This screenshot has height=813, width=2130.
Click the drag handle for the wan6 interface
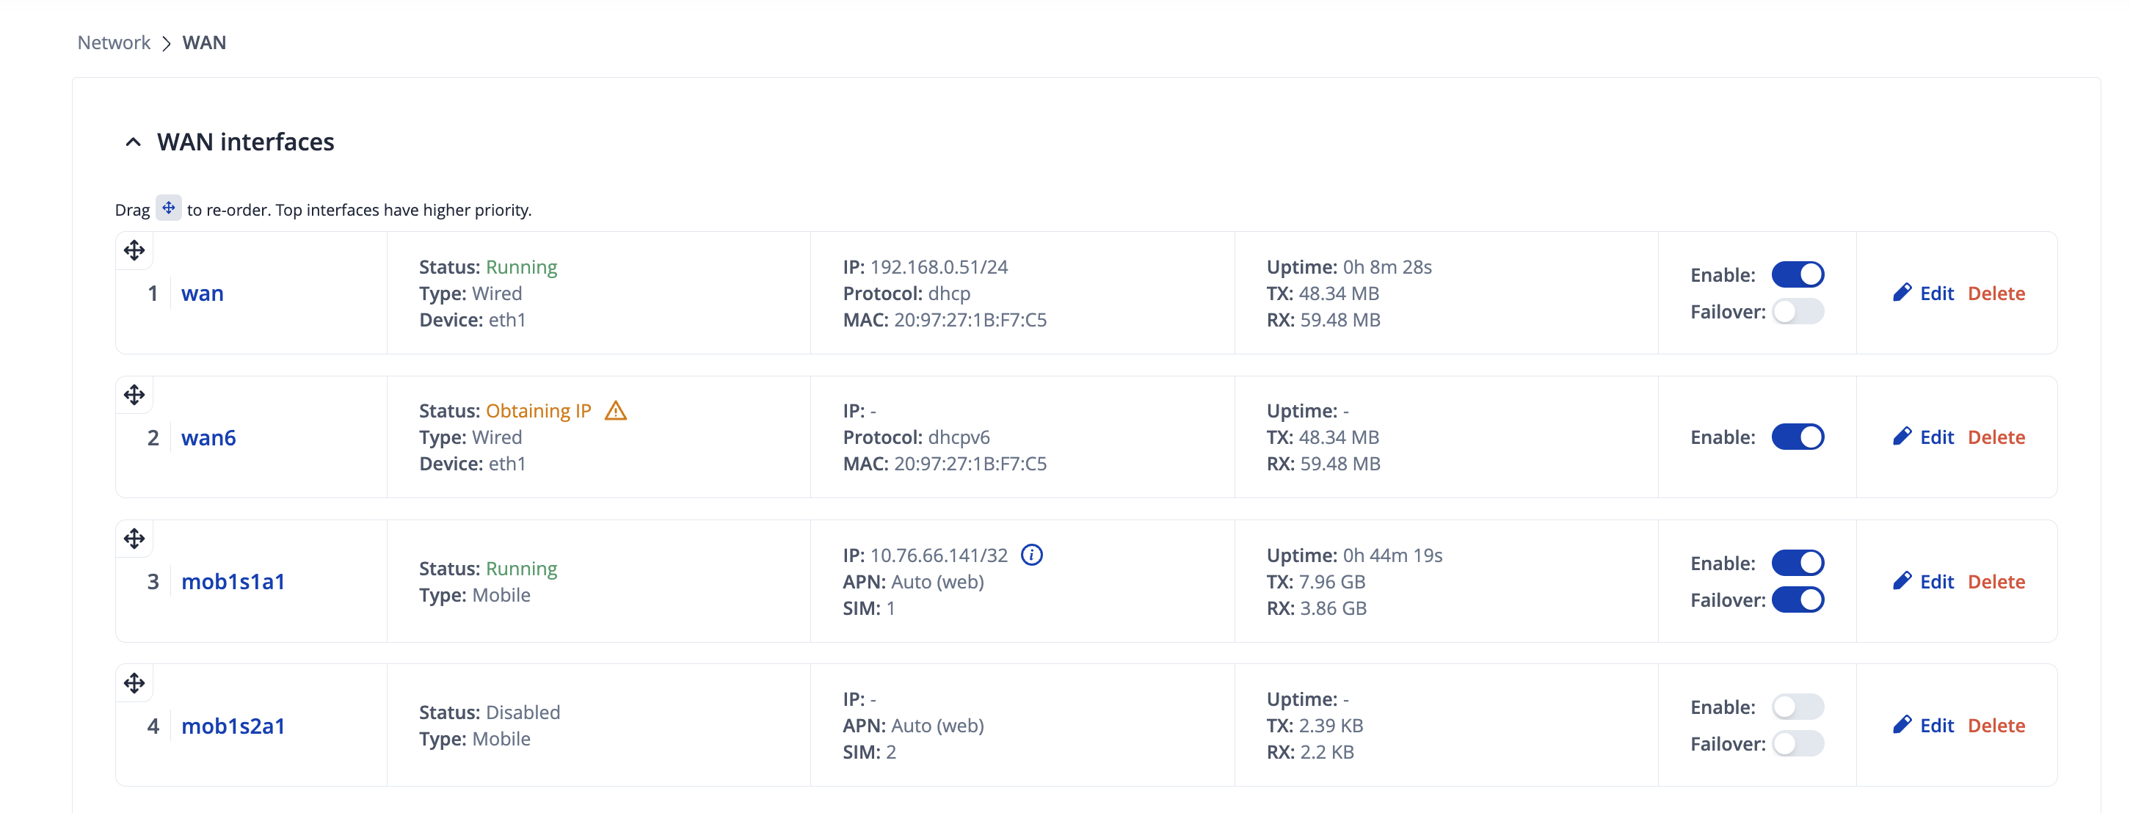(134, 395)
